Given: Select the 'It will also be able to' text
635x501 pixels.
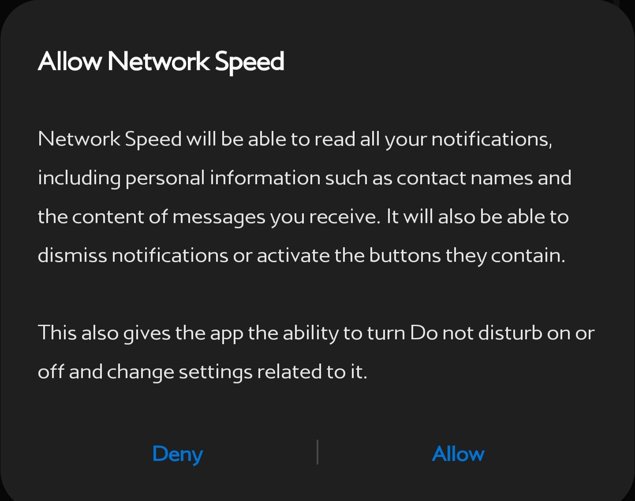Looking at the screenshot, I should (478, 217).
